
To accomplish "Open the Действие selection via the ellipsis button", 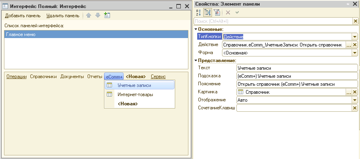I will click(349, 45).
